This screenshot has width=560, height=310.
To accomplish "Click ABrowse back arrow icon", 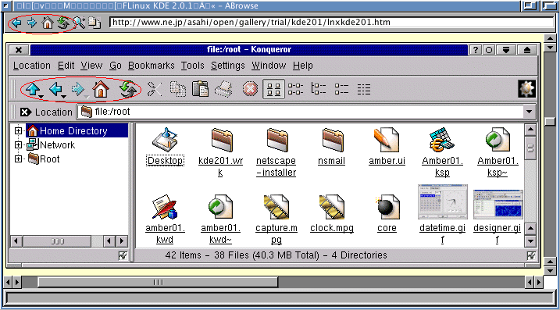I will [16, 23].
